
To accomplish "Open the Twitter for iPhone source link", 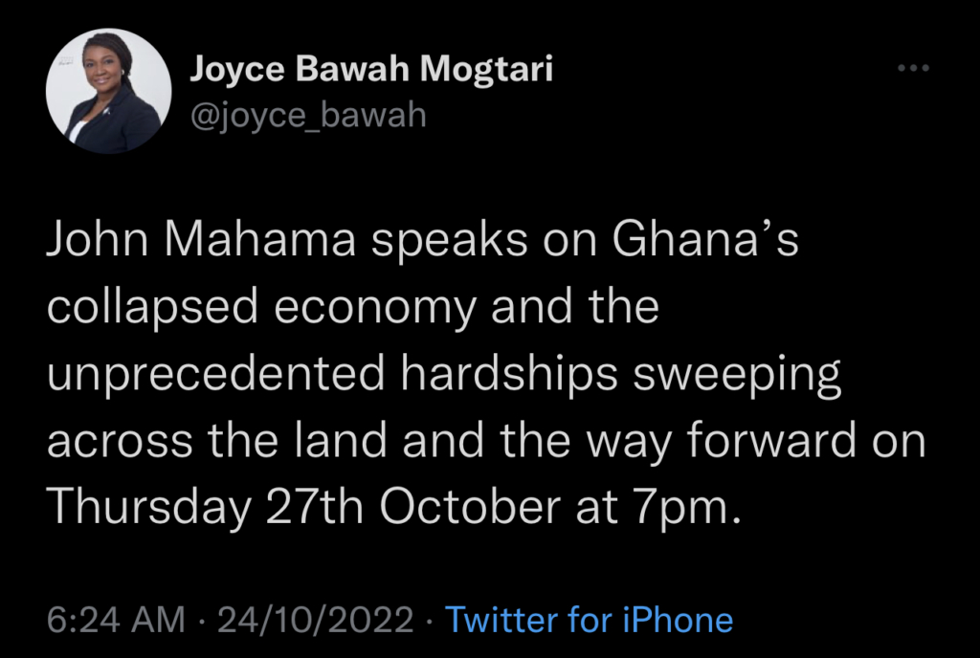I will pyautogui.click(x=590, y=620).
